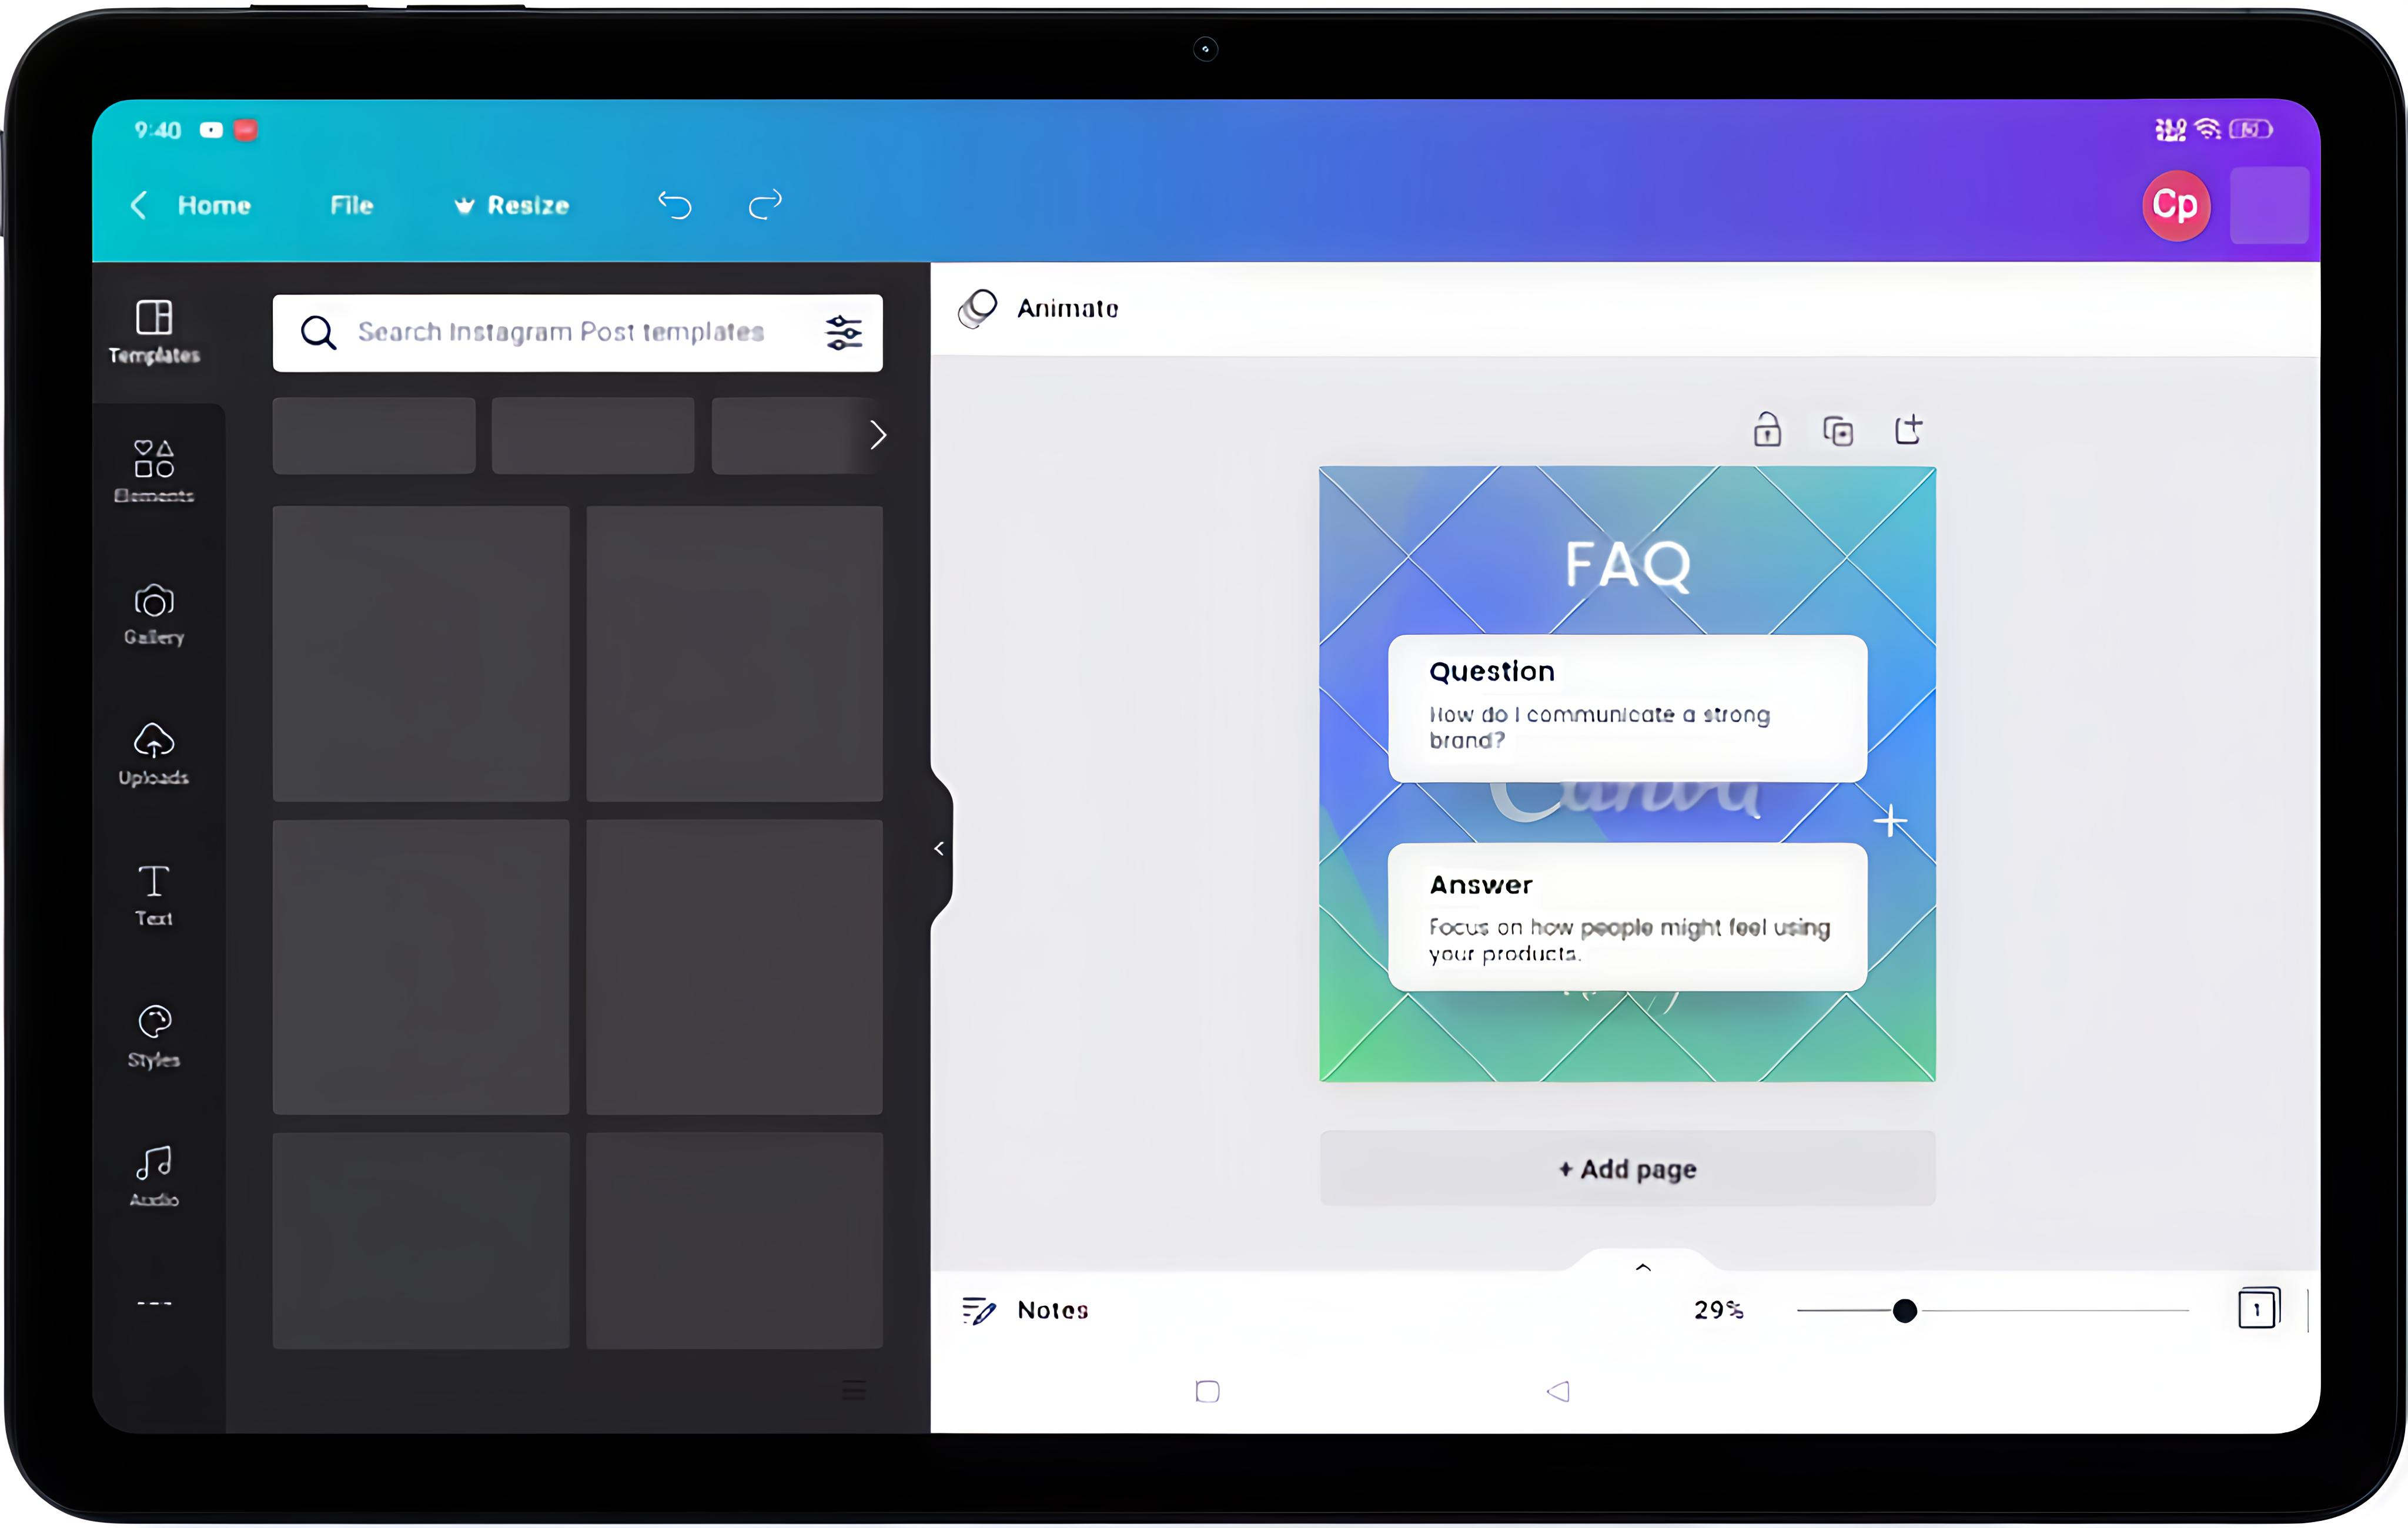
Task: Tap the Android back triangle button
Action: 1558,1391
